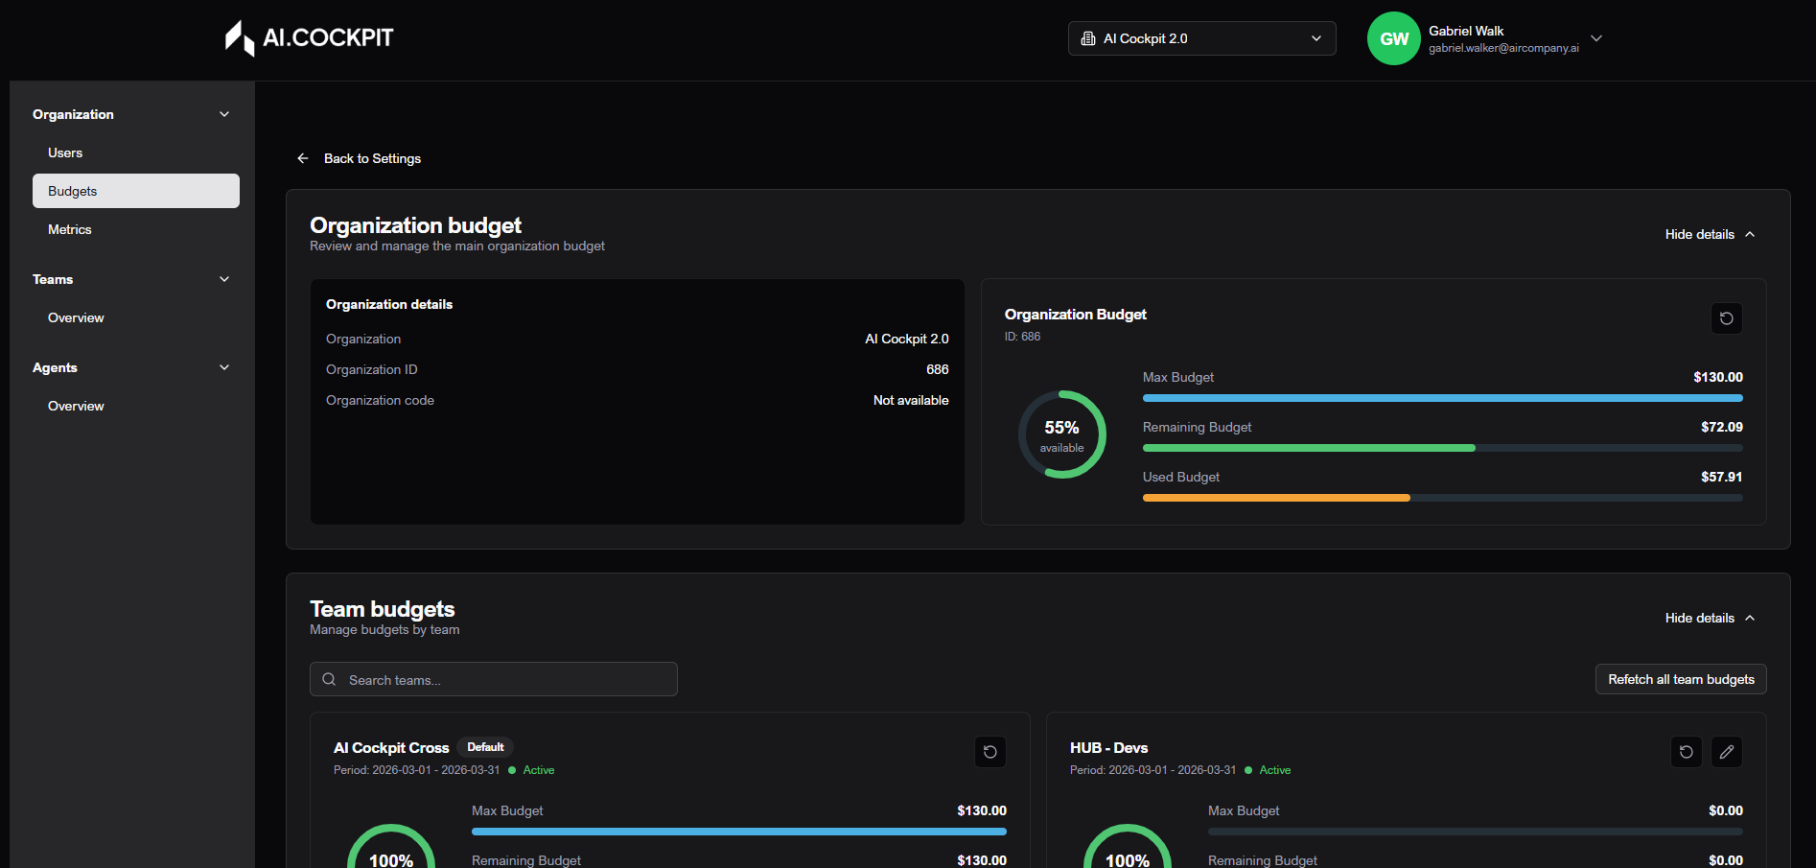
Task: Click the GW user avatar
Action: point(1393,38)
